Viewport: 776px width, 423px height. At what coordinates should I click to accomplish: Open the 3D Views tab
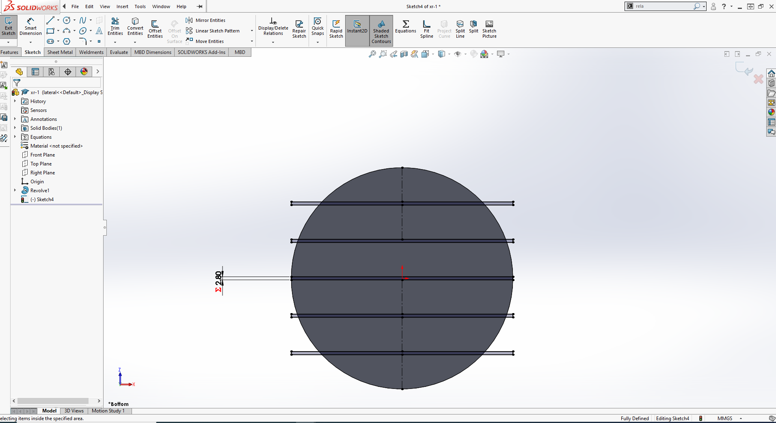coord(74,411)
